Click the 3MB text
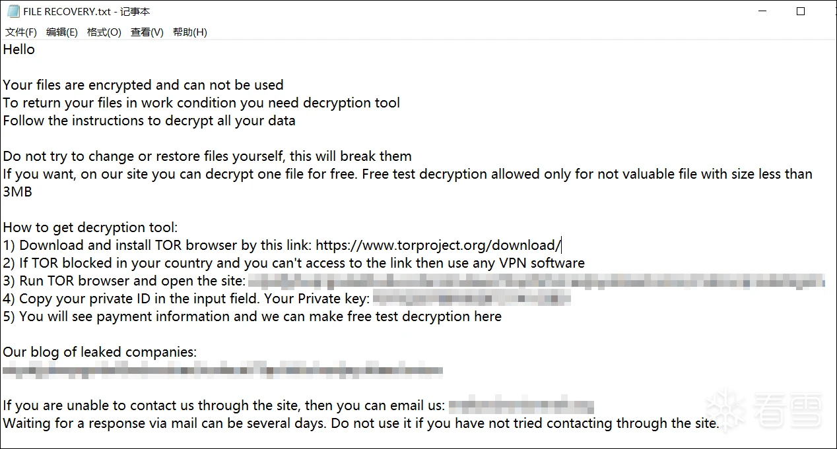 click(18, 192)
